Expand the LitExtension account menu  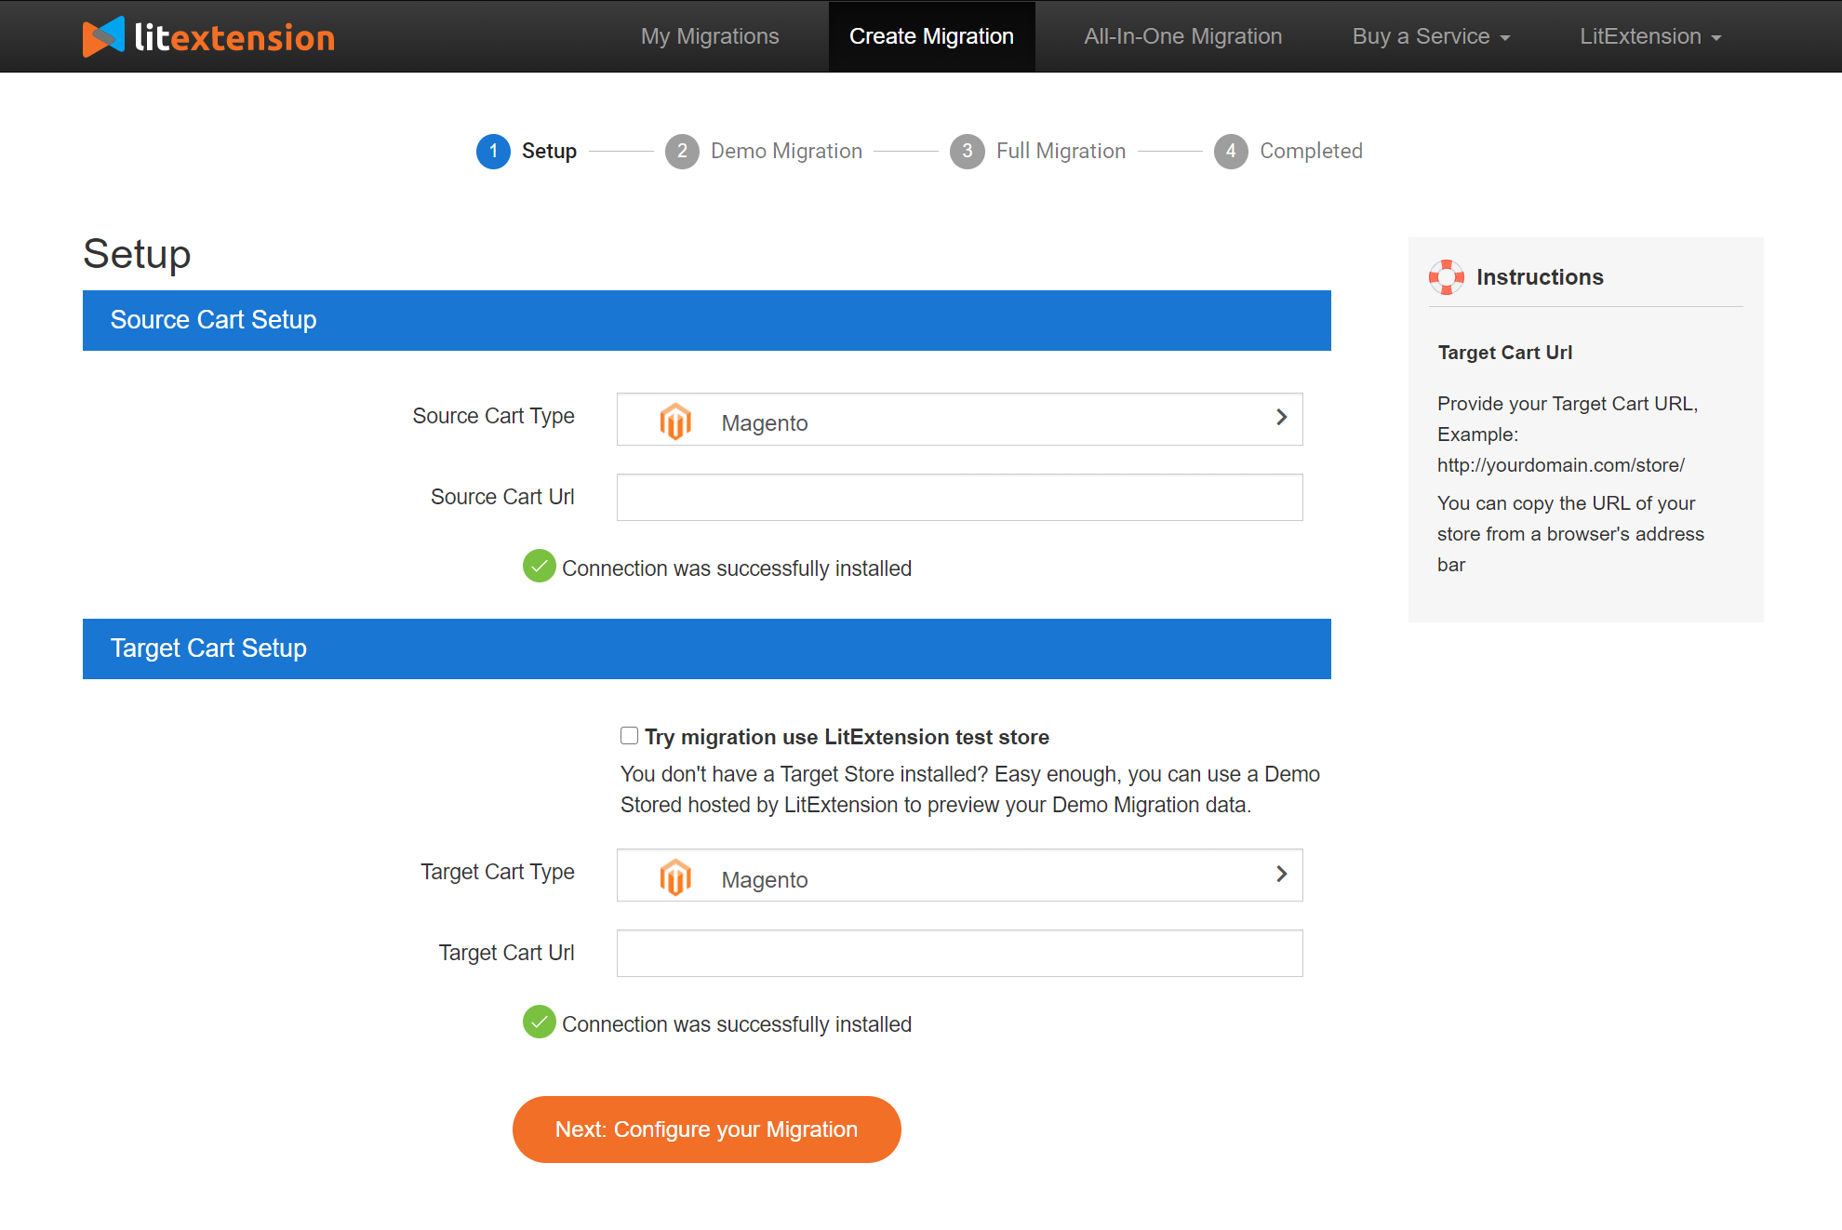[x=1650, y=36]
